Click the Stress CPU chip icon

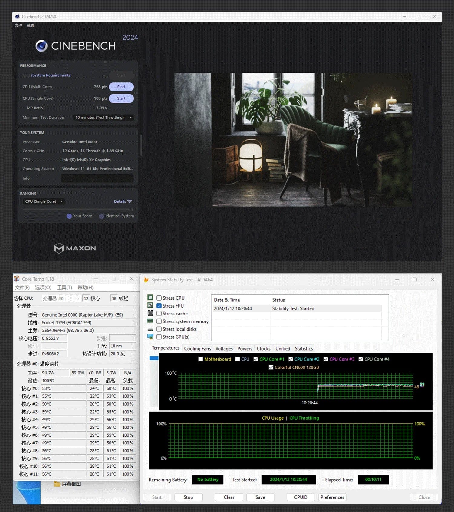(150, 298)
